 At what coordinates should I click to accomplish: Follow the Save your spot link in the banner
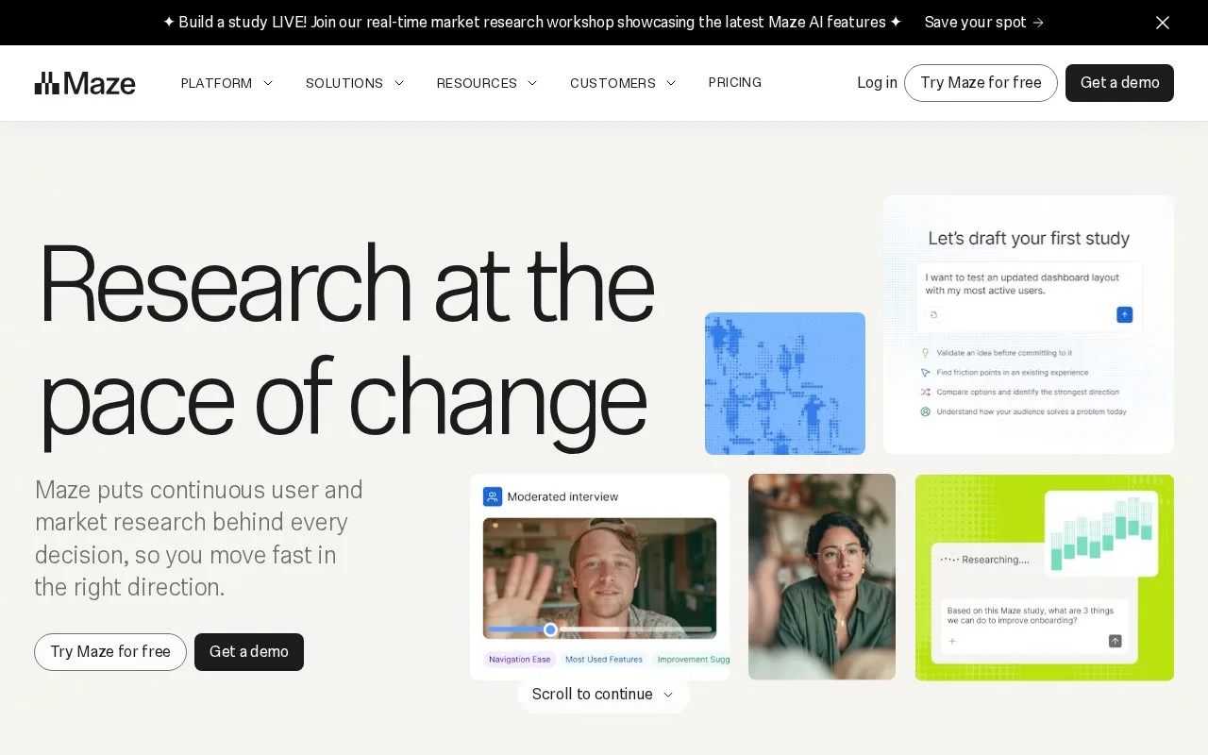point(984,23)
